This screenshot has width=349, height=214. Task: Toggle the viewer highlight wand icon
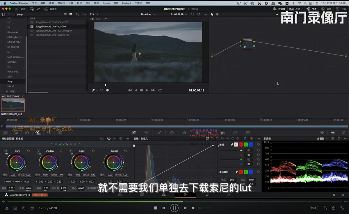pyautogui.click(x=105, y=19)
